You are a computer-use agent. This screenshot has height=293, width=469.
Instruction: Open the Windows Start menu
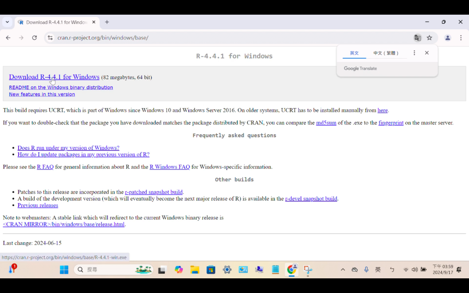[64, 270]
